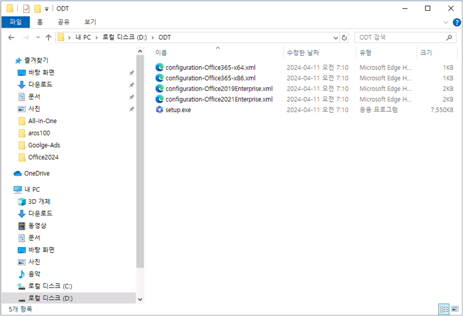Expand the chevron after 로컬 디스크 (D:) in address bar

[153, 38]
